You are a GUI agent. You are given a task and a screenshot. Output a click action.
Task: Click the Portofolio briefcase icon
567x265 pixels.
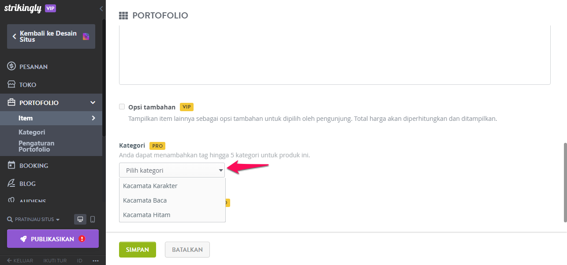[11, 102]
